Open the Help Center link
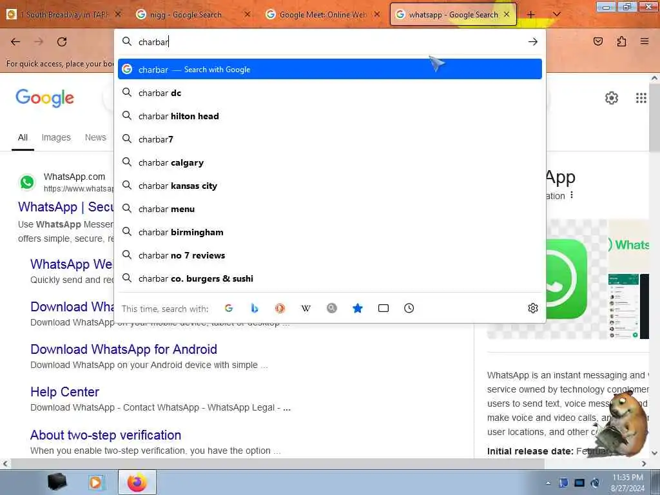 (x=65, y=391)
